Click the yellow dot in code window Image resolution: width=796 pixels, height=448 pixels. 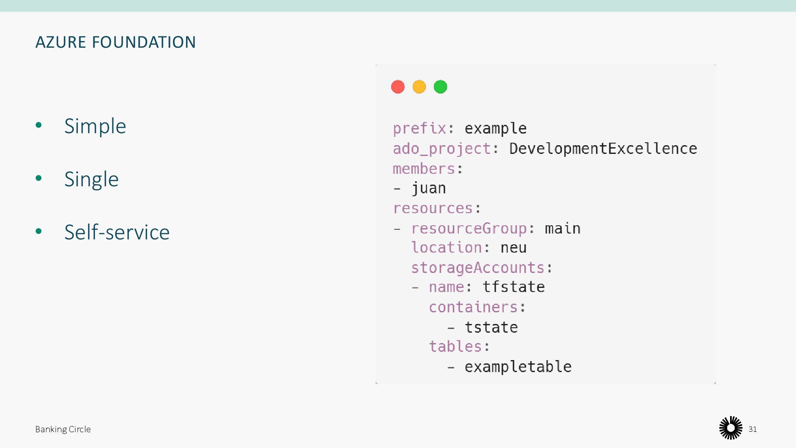pos(419,87)
